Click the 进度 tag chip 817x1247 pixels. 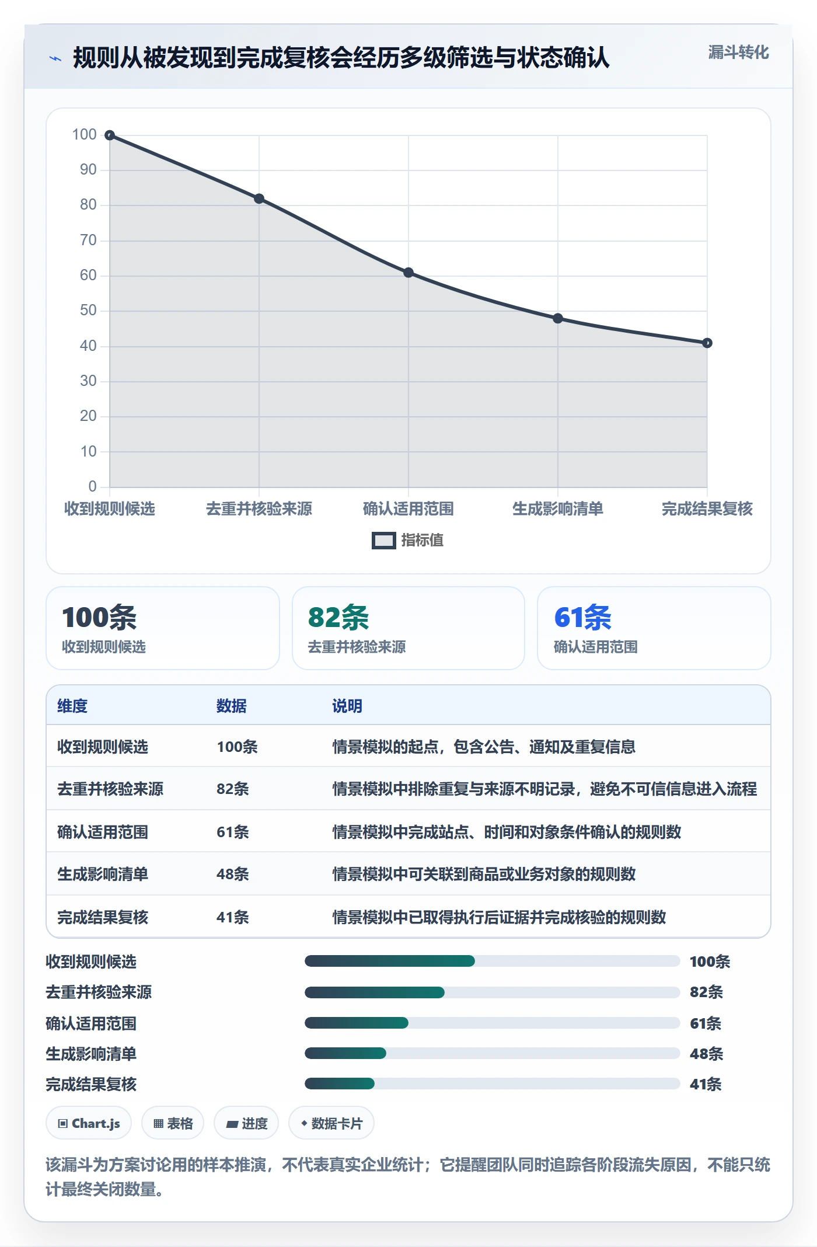pyautogui.click(x=246, y=1123)
